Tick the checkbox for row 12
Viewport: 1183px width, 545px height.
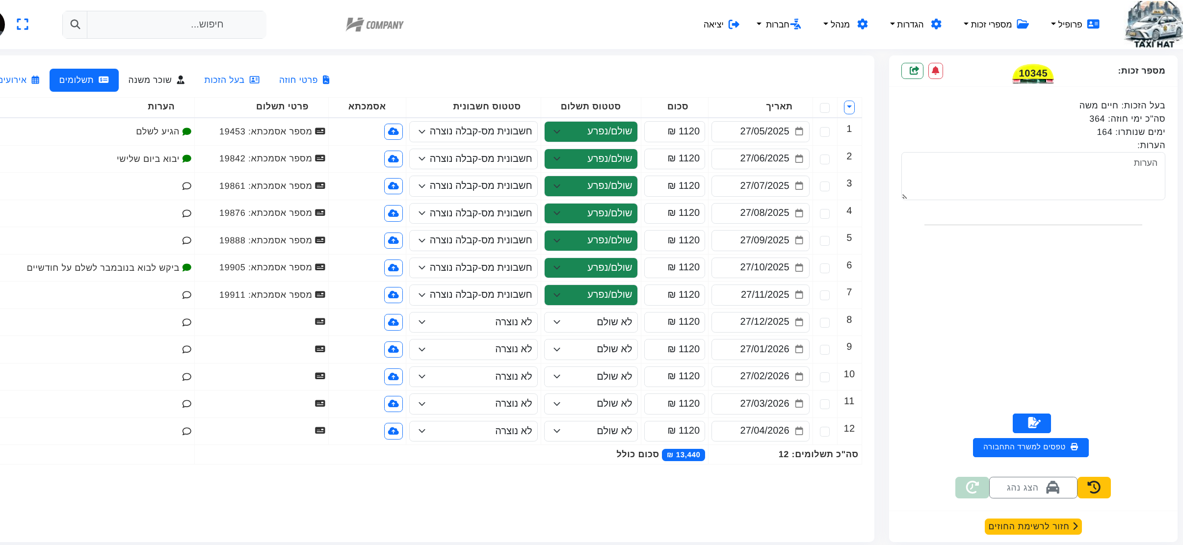pos(825,431)
